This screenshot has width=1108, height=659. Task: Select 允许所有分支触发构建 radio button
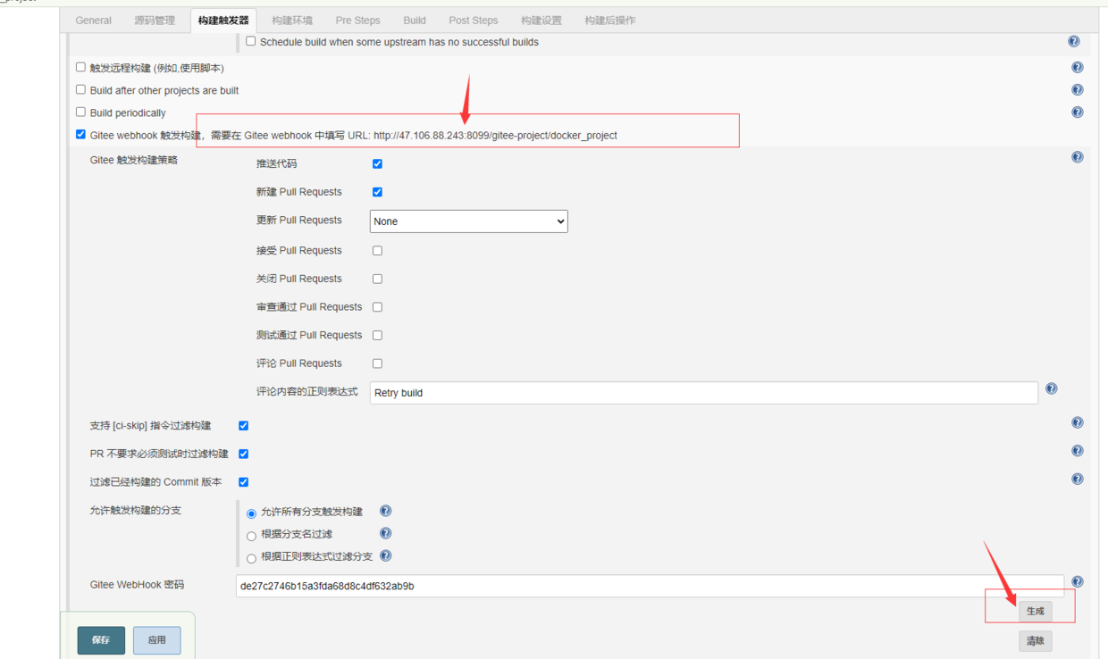pos(252,513)
